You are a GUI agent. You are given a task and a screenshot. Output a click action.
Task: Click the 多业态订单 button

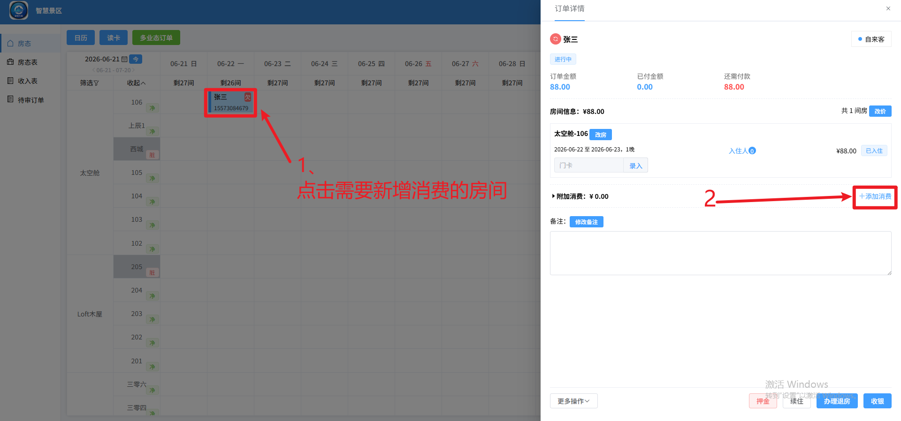[x=156, y=38]
